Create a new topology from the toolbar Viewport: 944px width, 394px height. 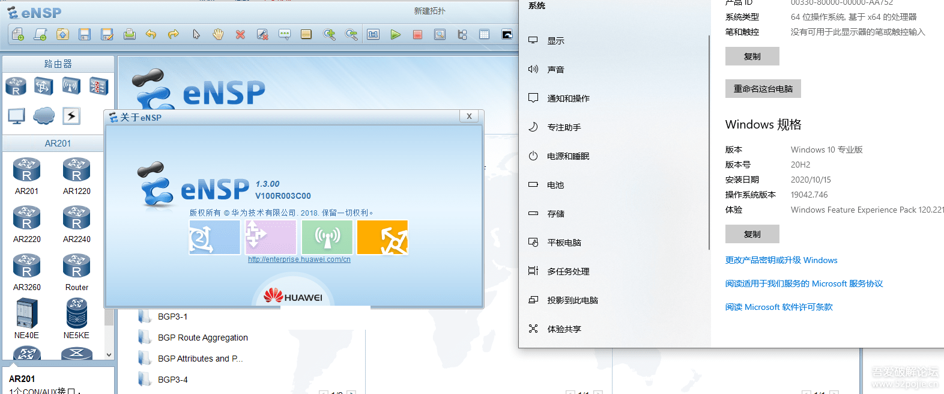click(18, 34)
